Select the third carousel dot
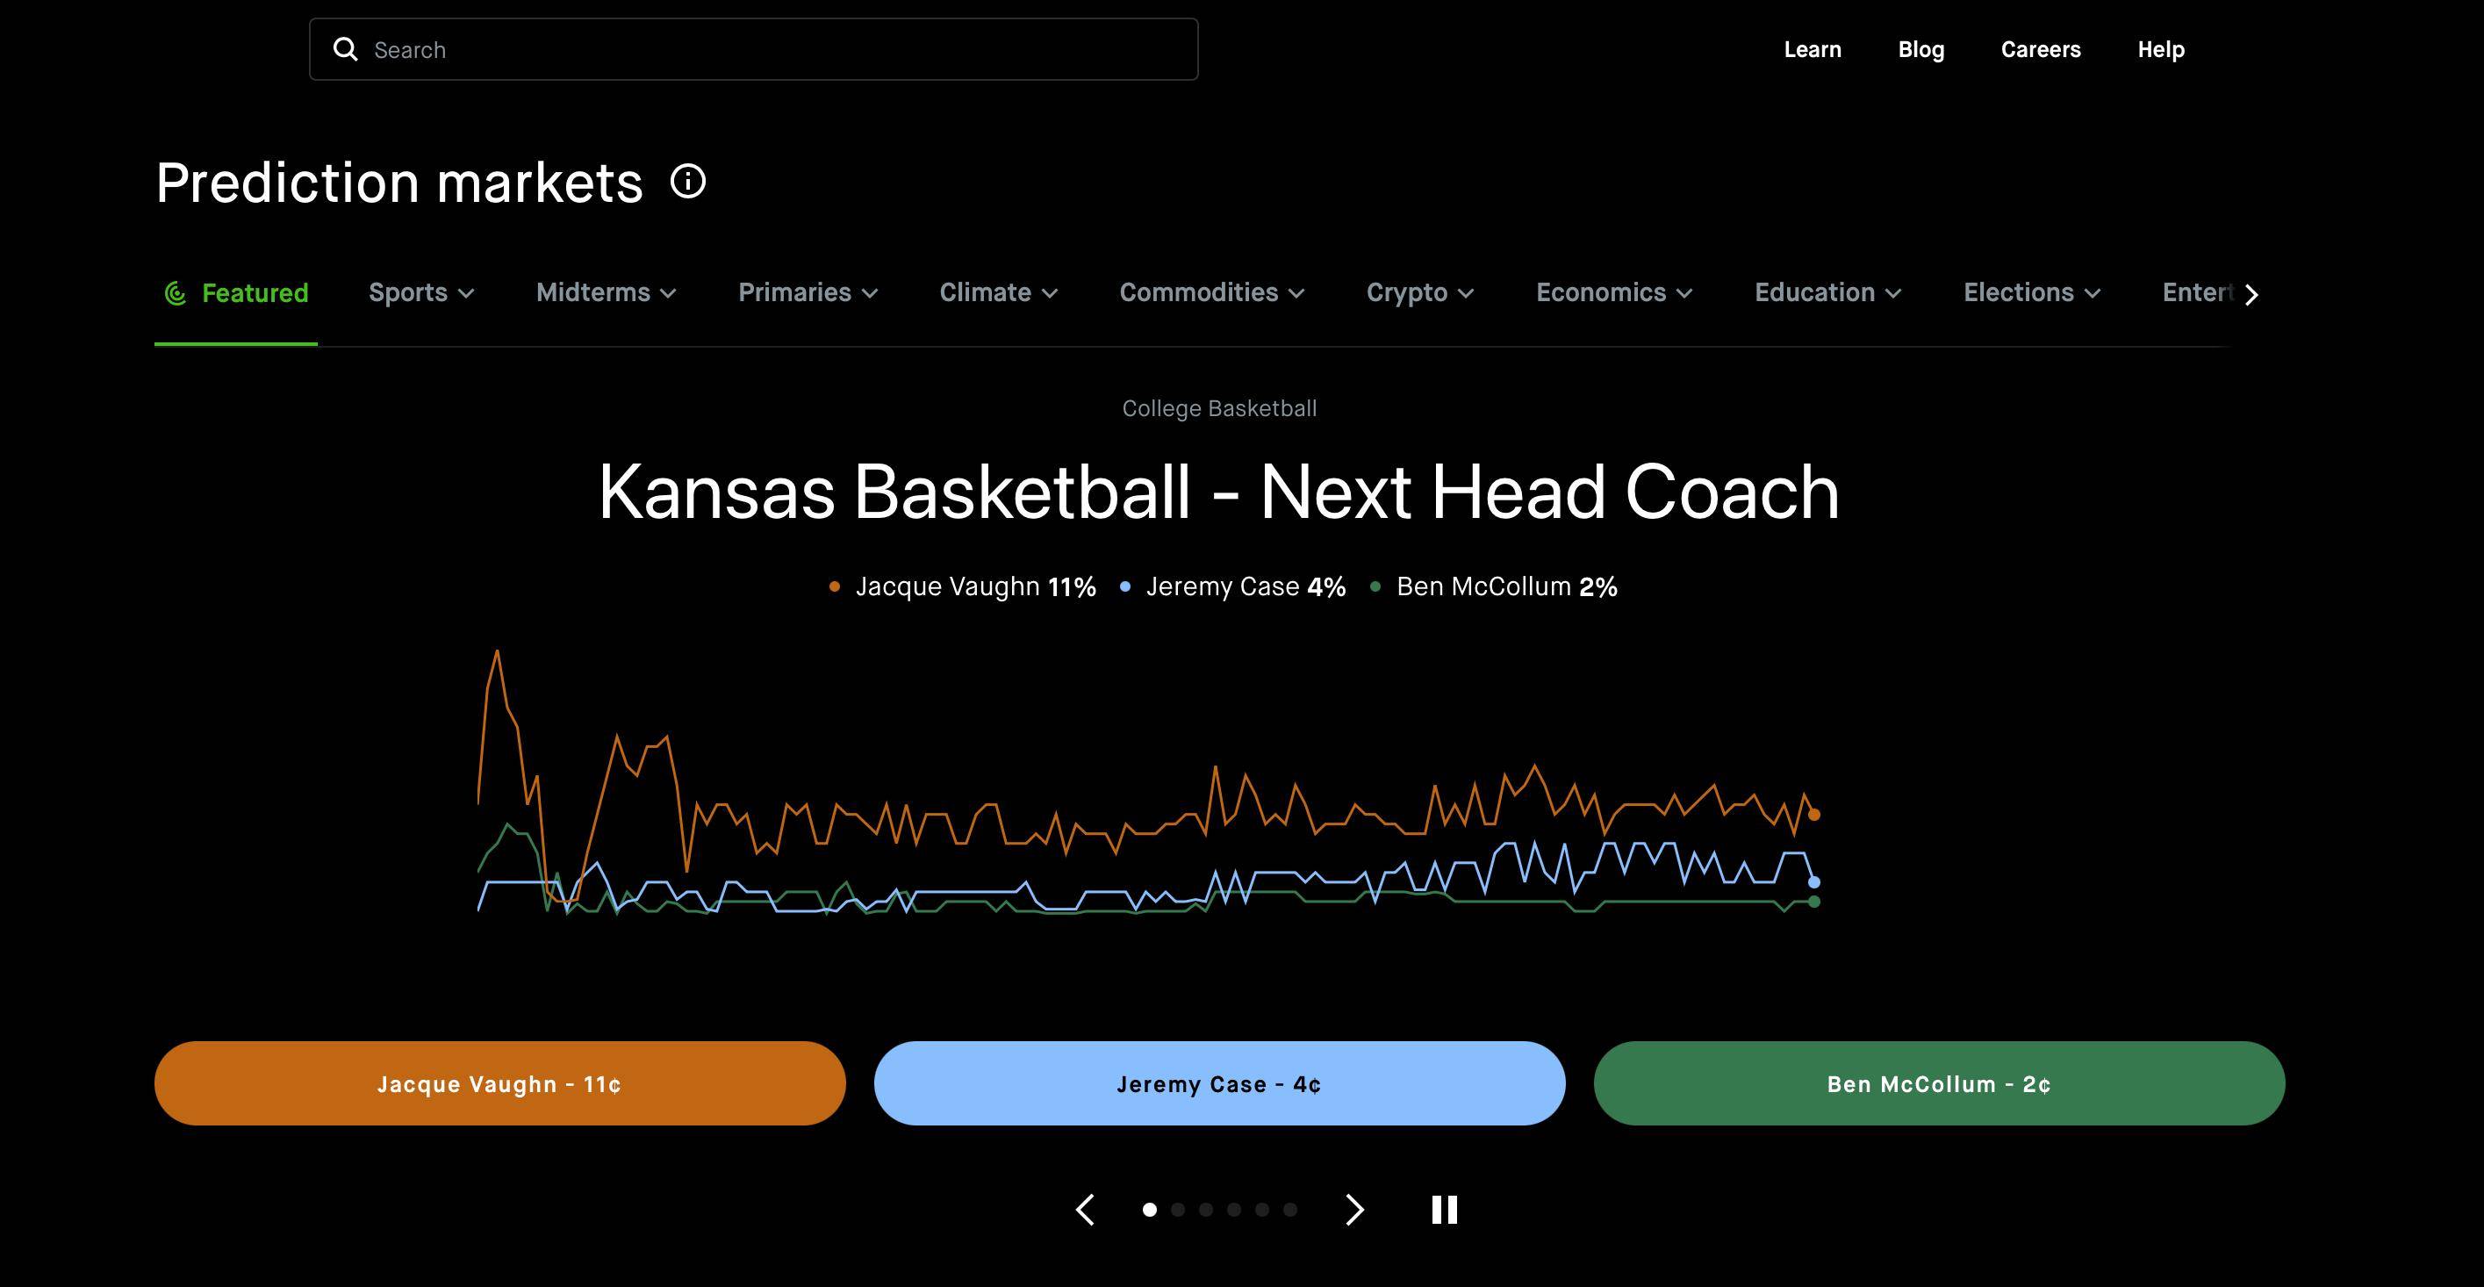 (x=1205, y=1210)
